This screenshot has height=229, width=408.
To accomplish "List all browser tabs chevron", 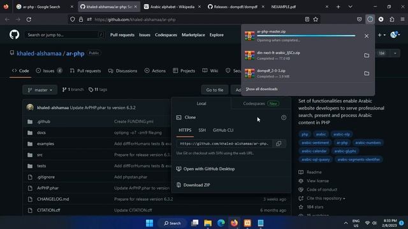I will [350, 7].
